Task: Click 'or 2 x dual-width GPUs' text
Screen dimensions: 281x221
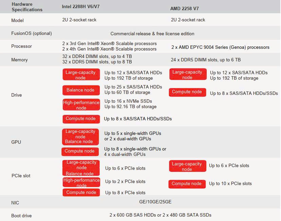Action: pyautogui.click(x=128, y=139)
